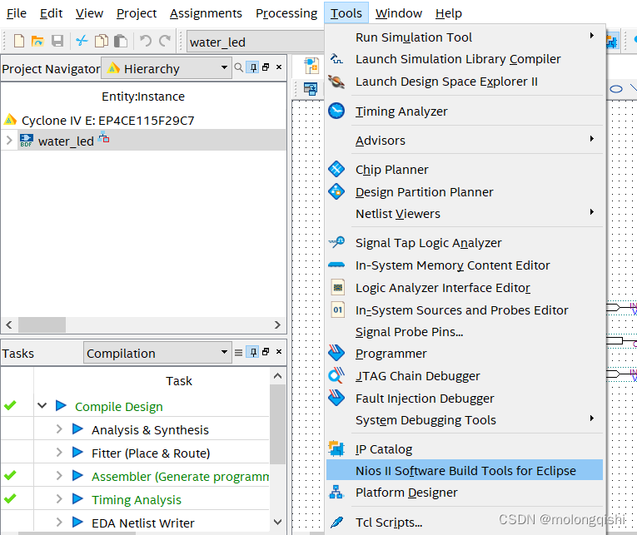This screenshot has height=535, width=637.
Task: Run Timing Analysis play arrow
Action: tap(77, 498)
